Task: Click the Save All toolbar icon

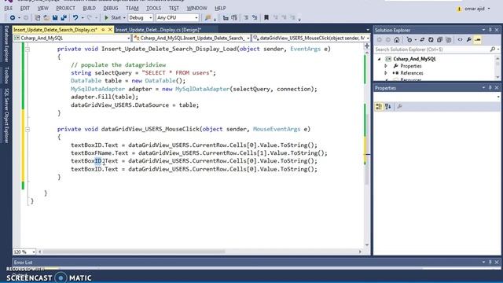Action: coord(64,18)
